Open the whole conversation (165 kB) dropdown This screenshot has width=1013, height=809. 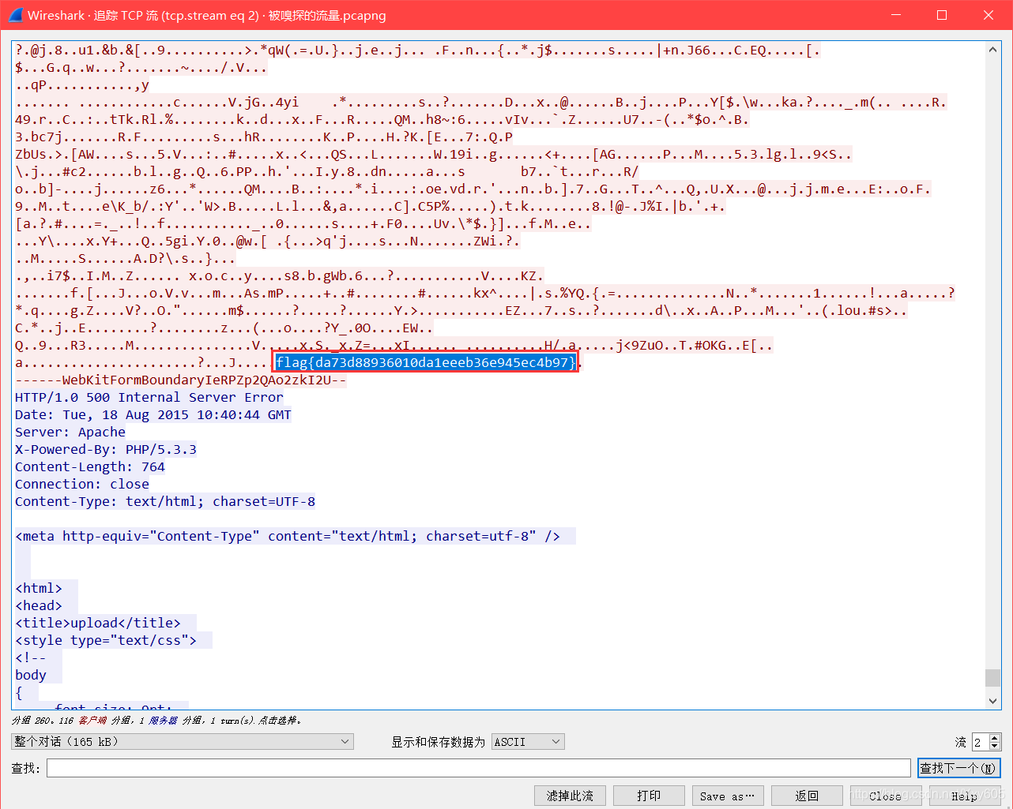click(182, 742)
